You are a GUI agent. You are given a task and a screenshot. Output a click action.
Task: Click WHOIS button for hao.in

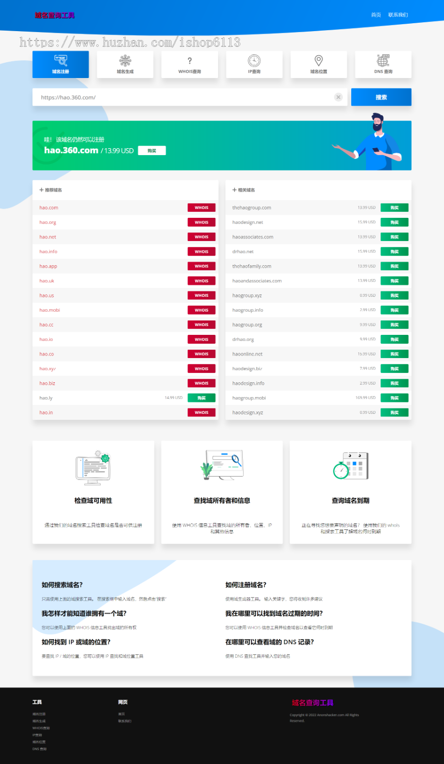tap(201, 412)
